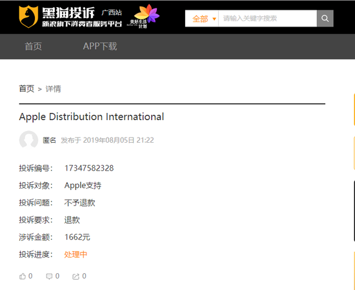Click the 新浪旗下消费者服务平台 tagline
Screen dimensions: 355x290
82,24
